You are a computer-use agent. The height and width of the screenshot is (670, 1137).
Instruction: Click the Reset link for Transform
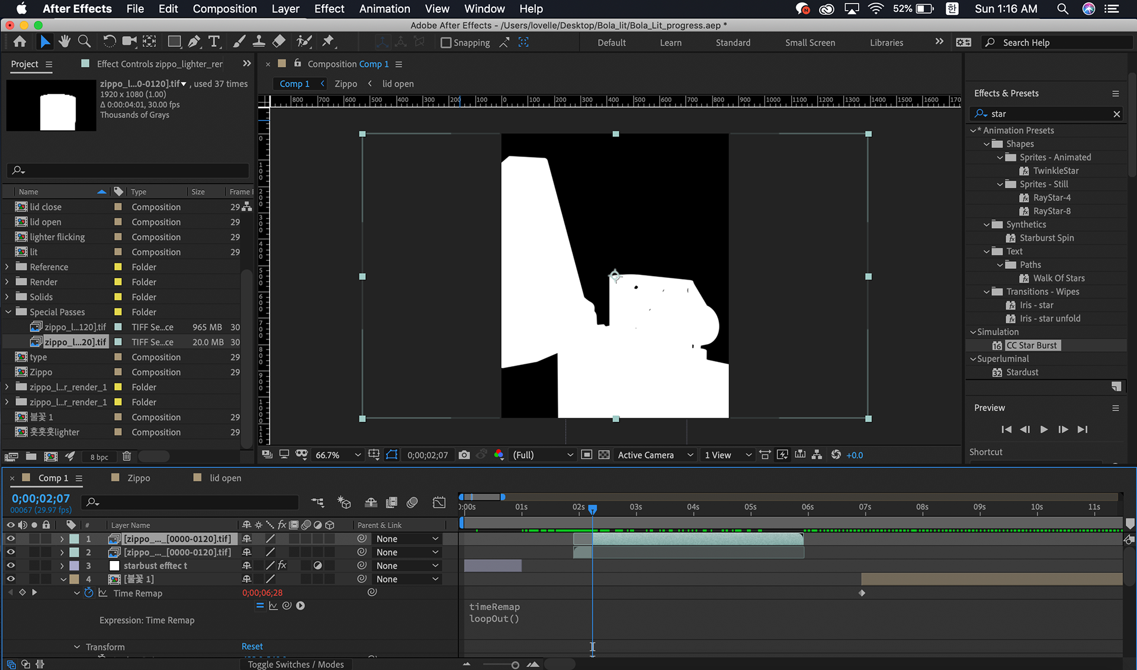pos(252,646)
